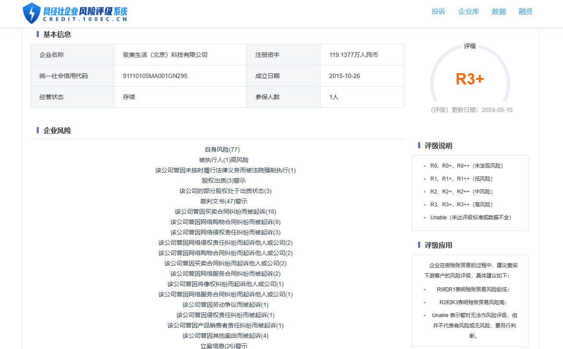
Task: Click establishment date 2015-10-26
Action: (x=344, y=76)
